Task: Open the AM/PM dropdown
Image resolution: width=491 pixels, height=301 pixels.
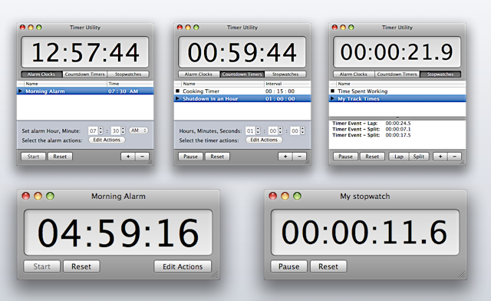Action: click(138, 131)
